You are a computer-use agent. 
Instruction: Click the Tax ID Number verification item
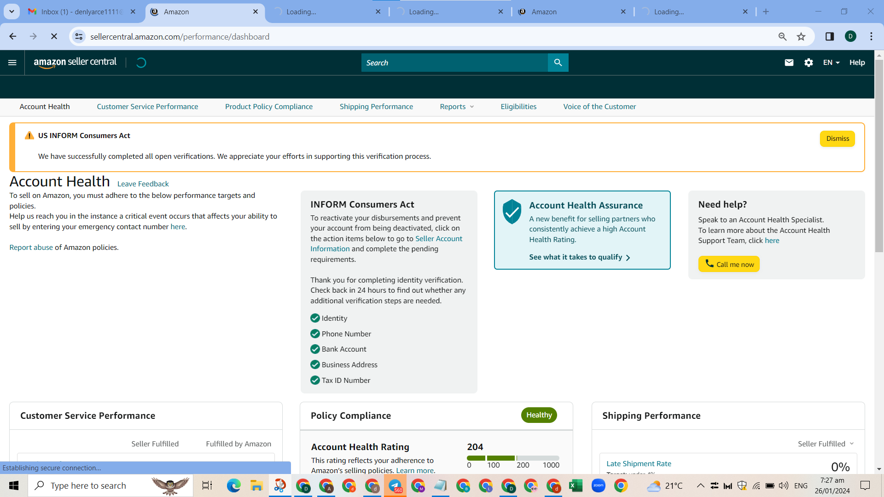[x=340, y=381]
